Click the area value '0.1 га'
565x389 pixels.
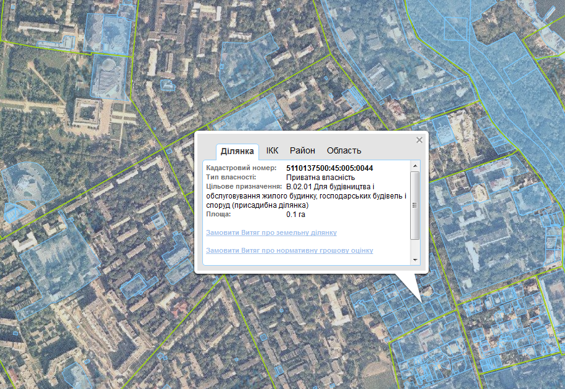(x=295, y=215)
